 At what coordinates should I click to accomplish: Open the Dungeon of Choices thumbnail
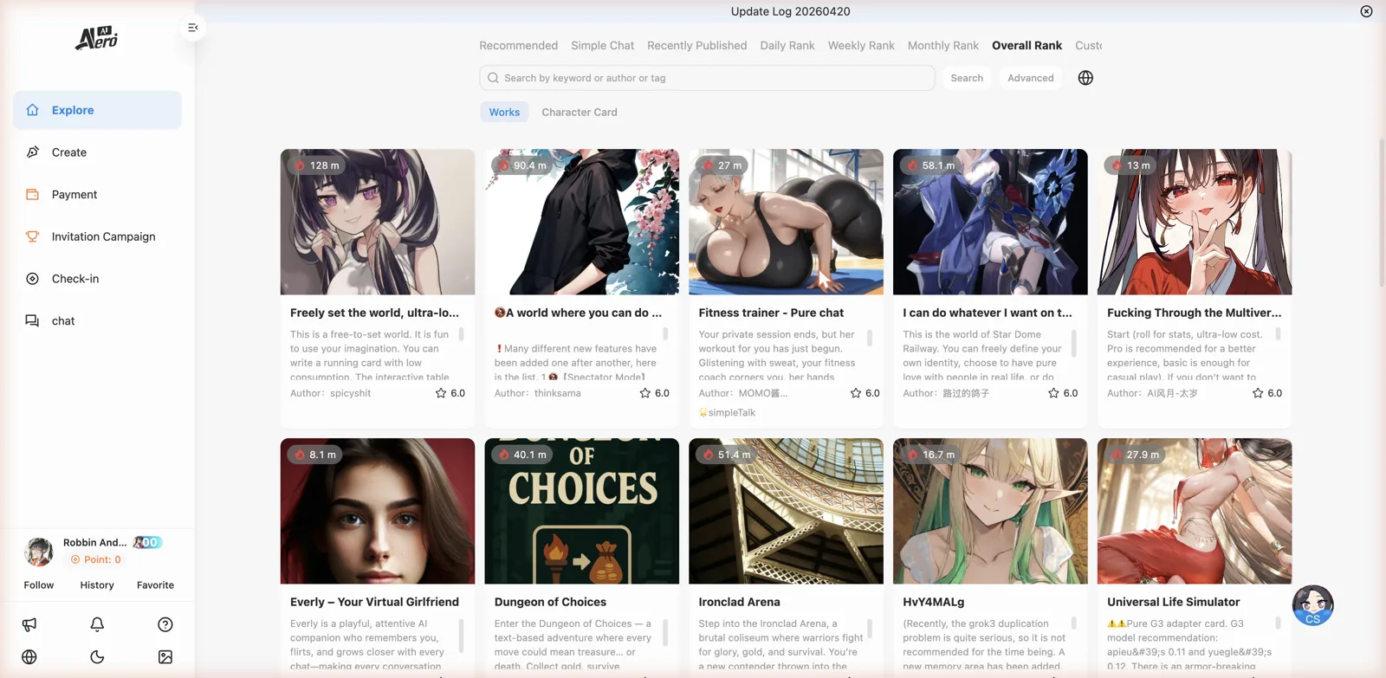[581, 511]
